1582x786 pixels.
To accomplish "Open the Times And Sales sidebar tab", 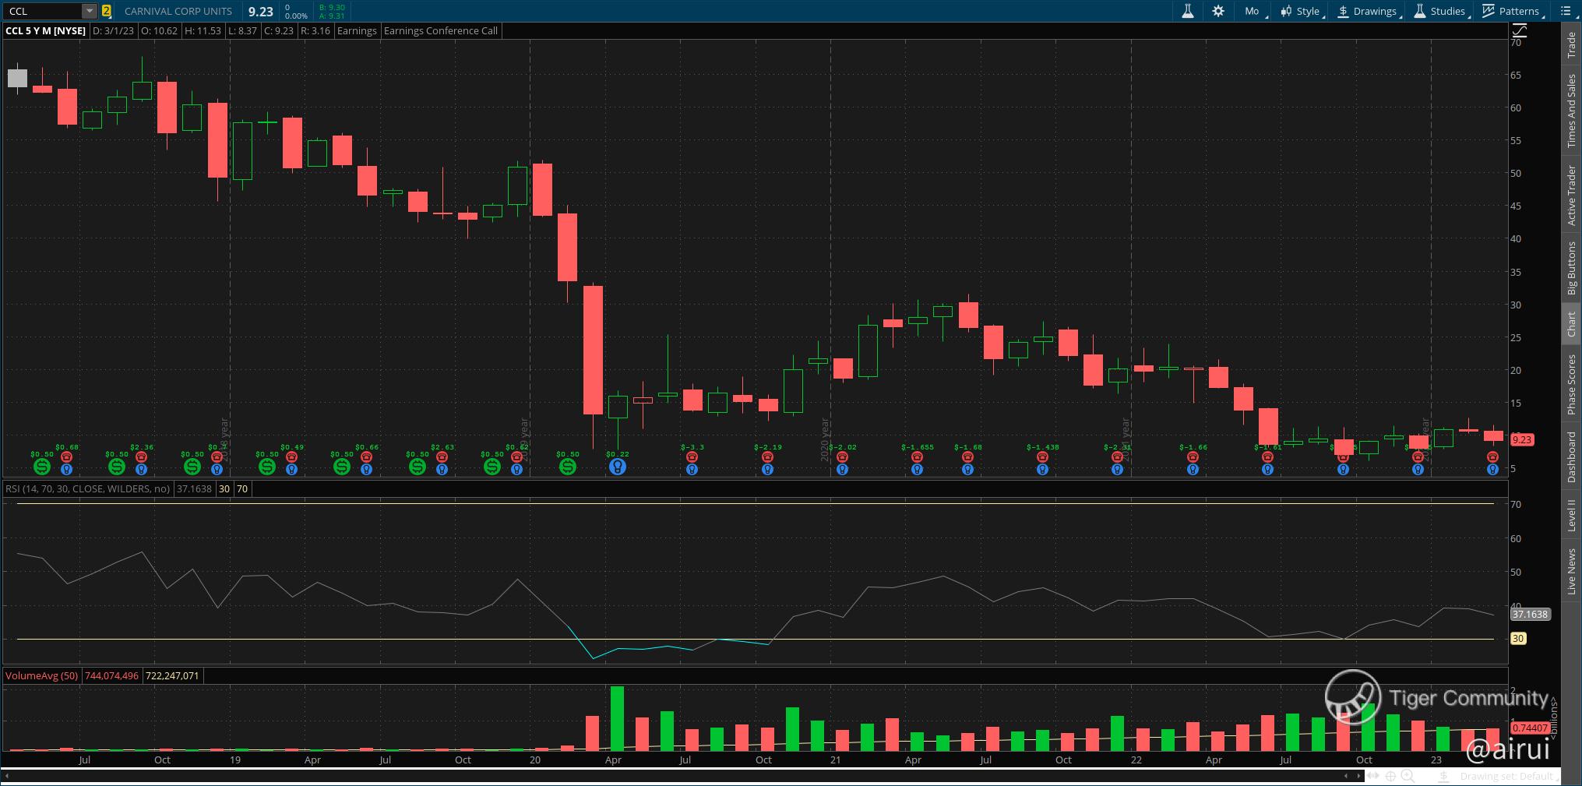I will click(1571, 111).
